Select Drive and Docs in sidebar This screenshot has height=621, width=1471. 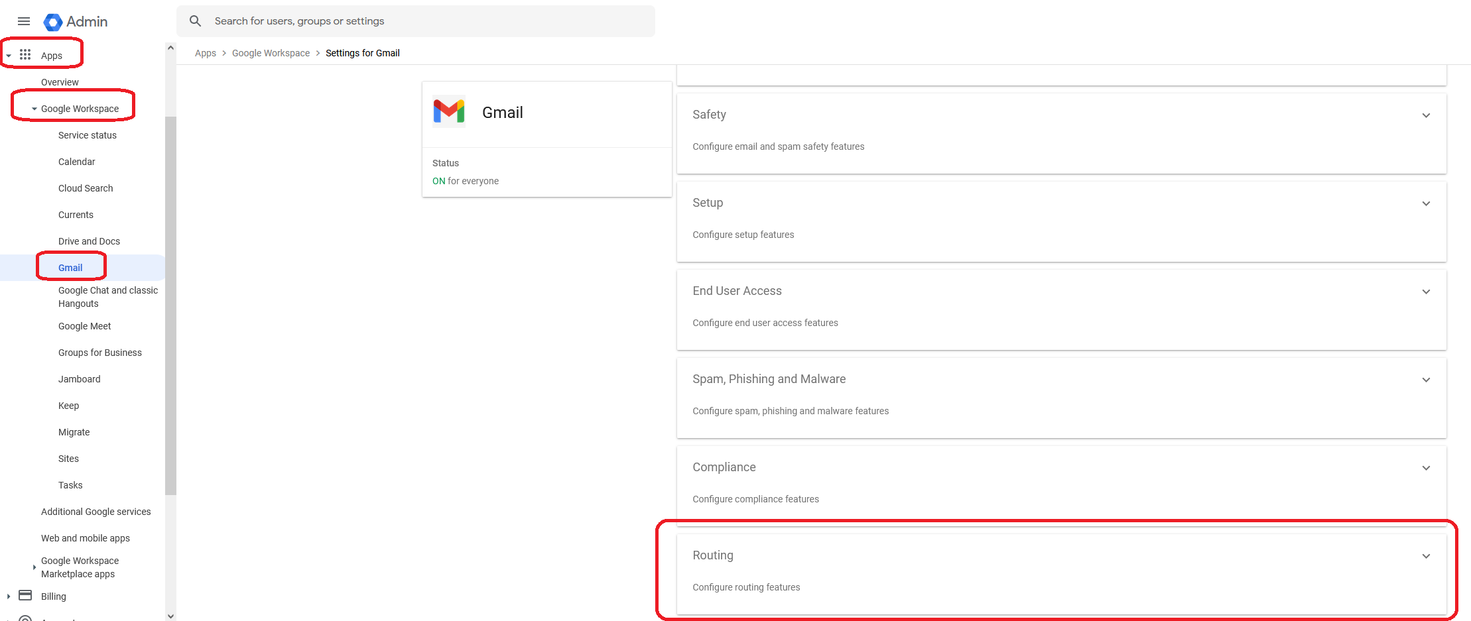tap(89, 241)
